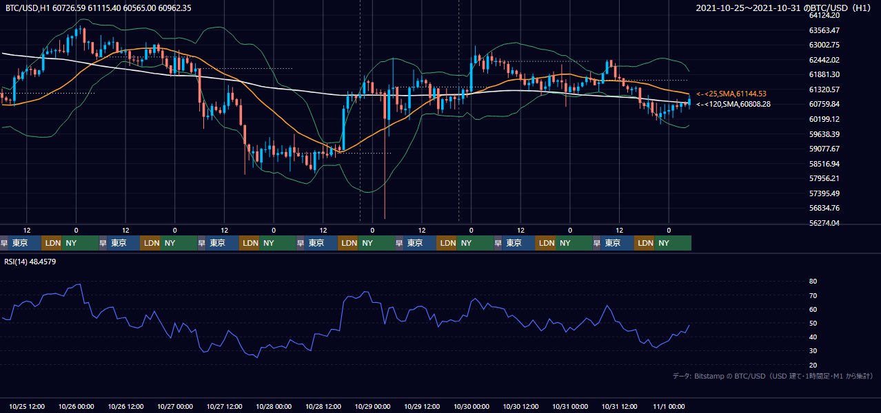Click the long red wick candle dropping below 57000
The image size is (881, 413).
coord(385,155)
